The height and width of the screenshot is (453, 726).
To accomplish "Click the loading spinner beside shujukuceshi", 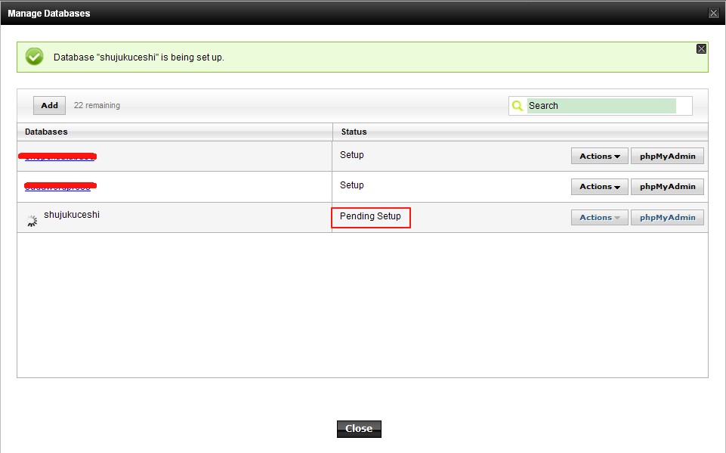I will click(32, 221).
